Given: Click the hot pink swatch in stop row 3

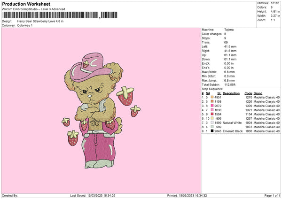Looking at the screenshot, I should click(212, 106).
